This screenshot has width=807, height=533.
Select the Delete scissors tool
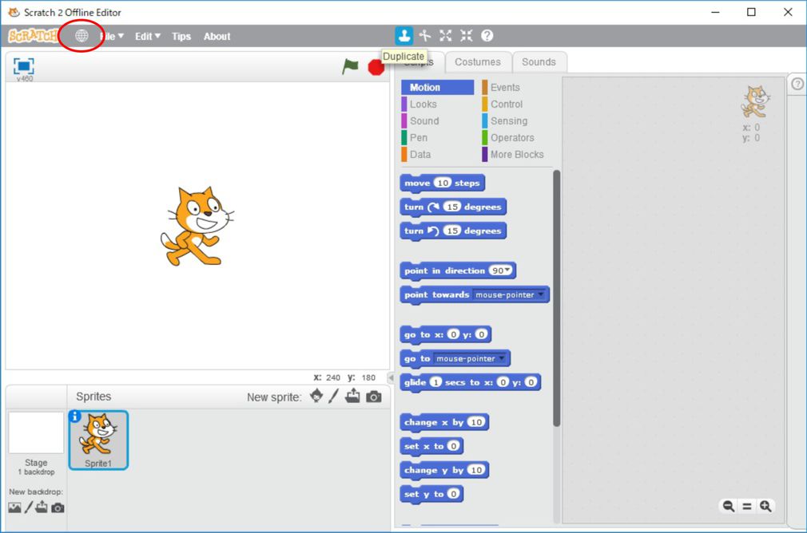tap(425, 35)
